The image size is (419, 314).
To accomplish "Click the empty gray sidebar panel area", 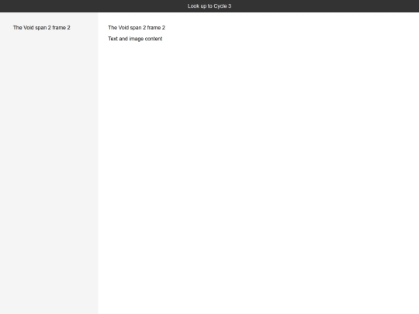I will pos(49,171).
